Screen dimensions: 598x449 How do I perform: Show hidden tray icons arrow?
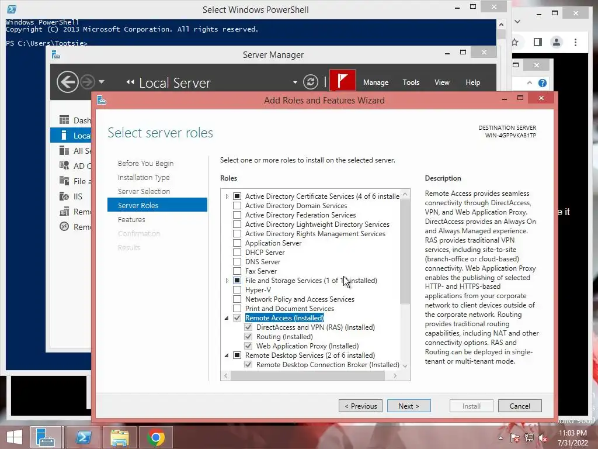pos(500,438)
